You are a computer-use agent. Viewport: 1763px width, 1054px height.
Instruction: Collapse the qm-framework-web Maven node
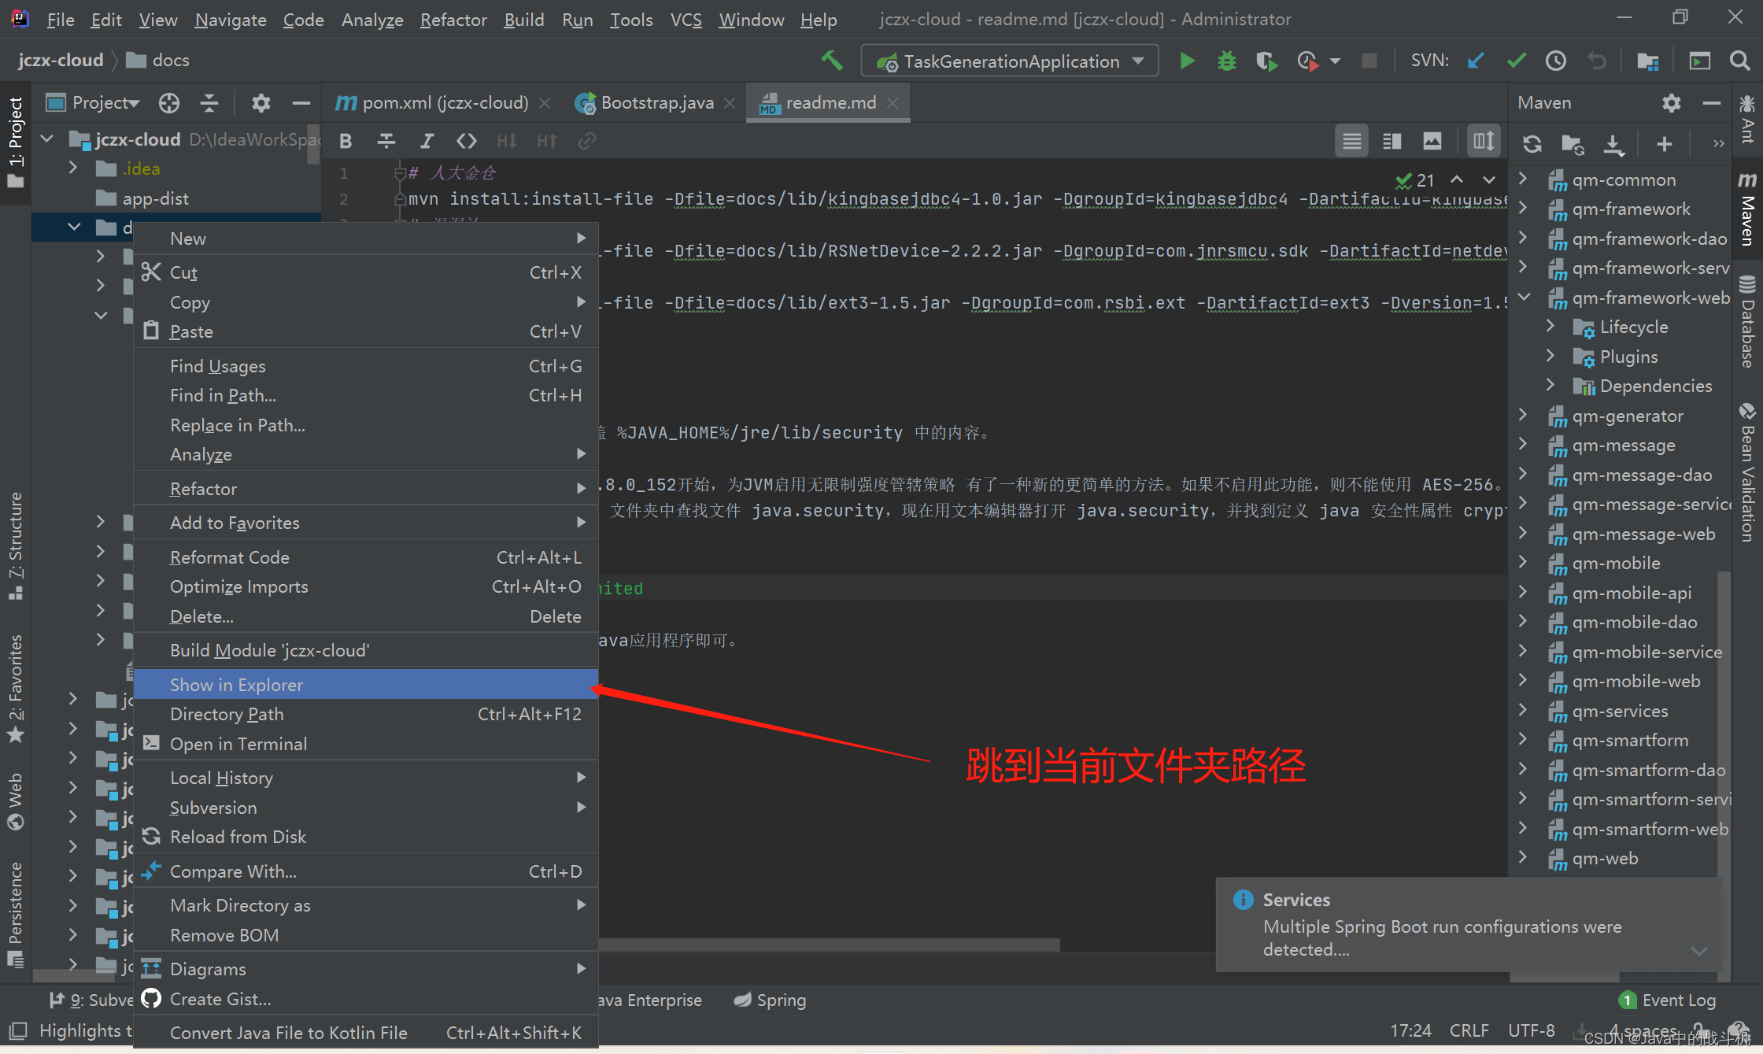click(1524, 298)
